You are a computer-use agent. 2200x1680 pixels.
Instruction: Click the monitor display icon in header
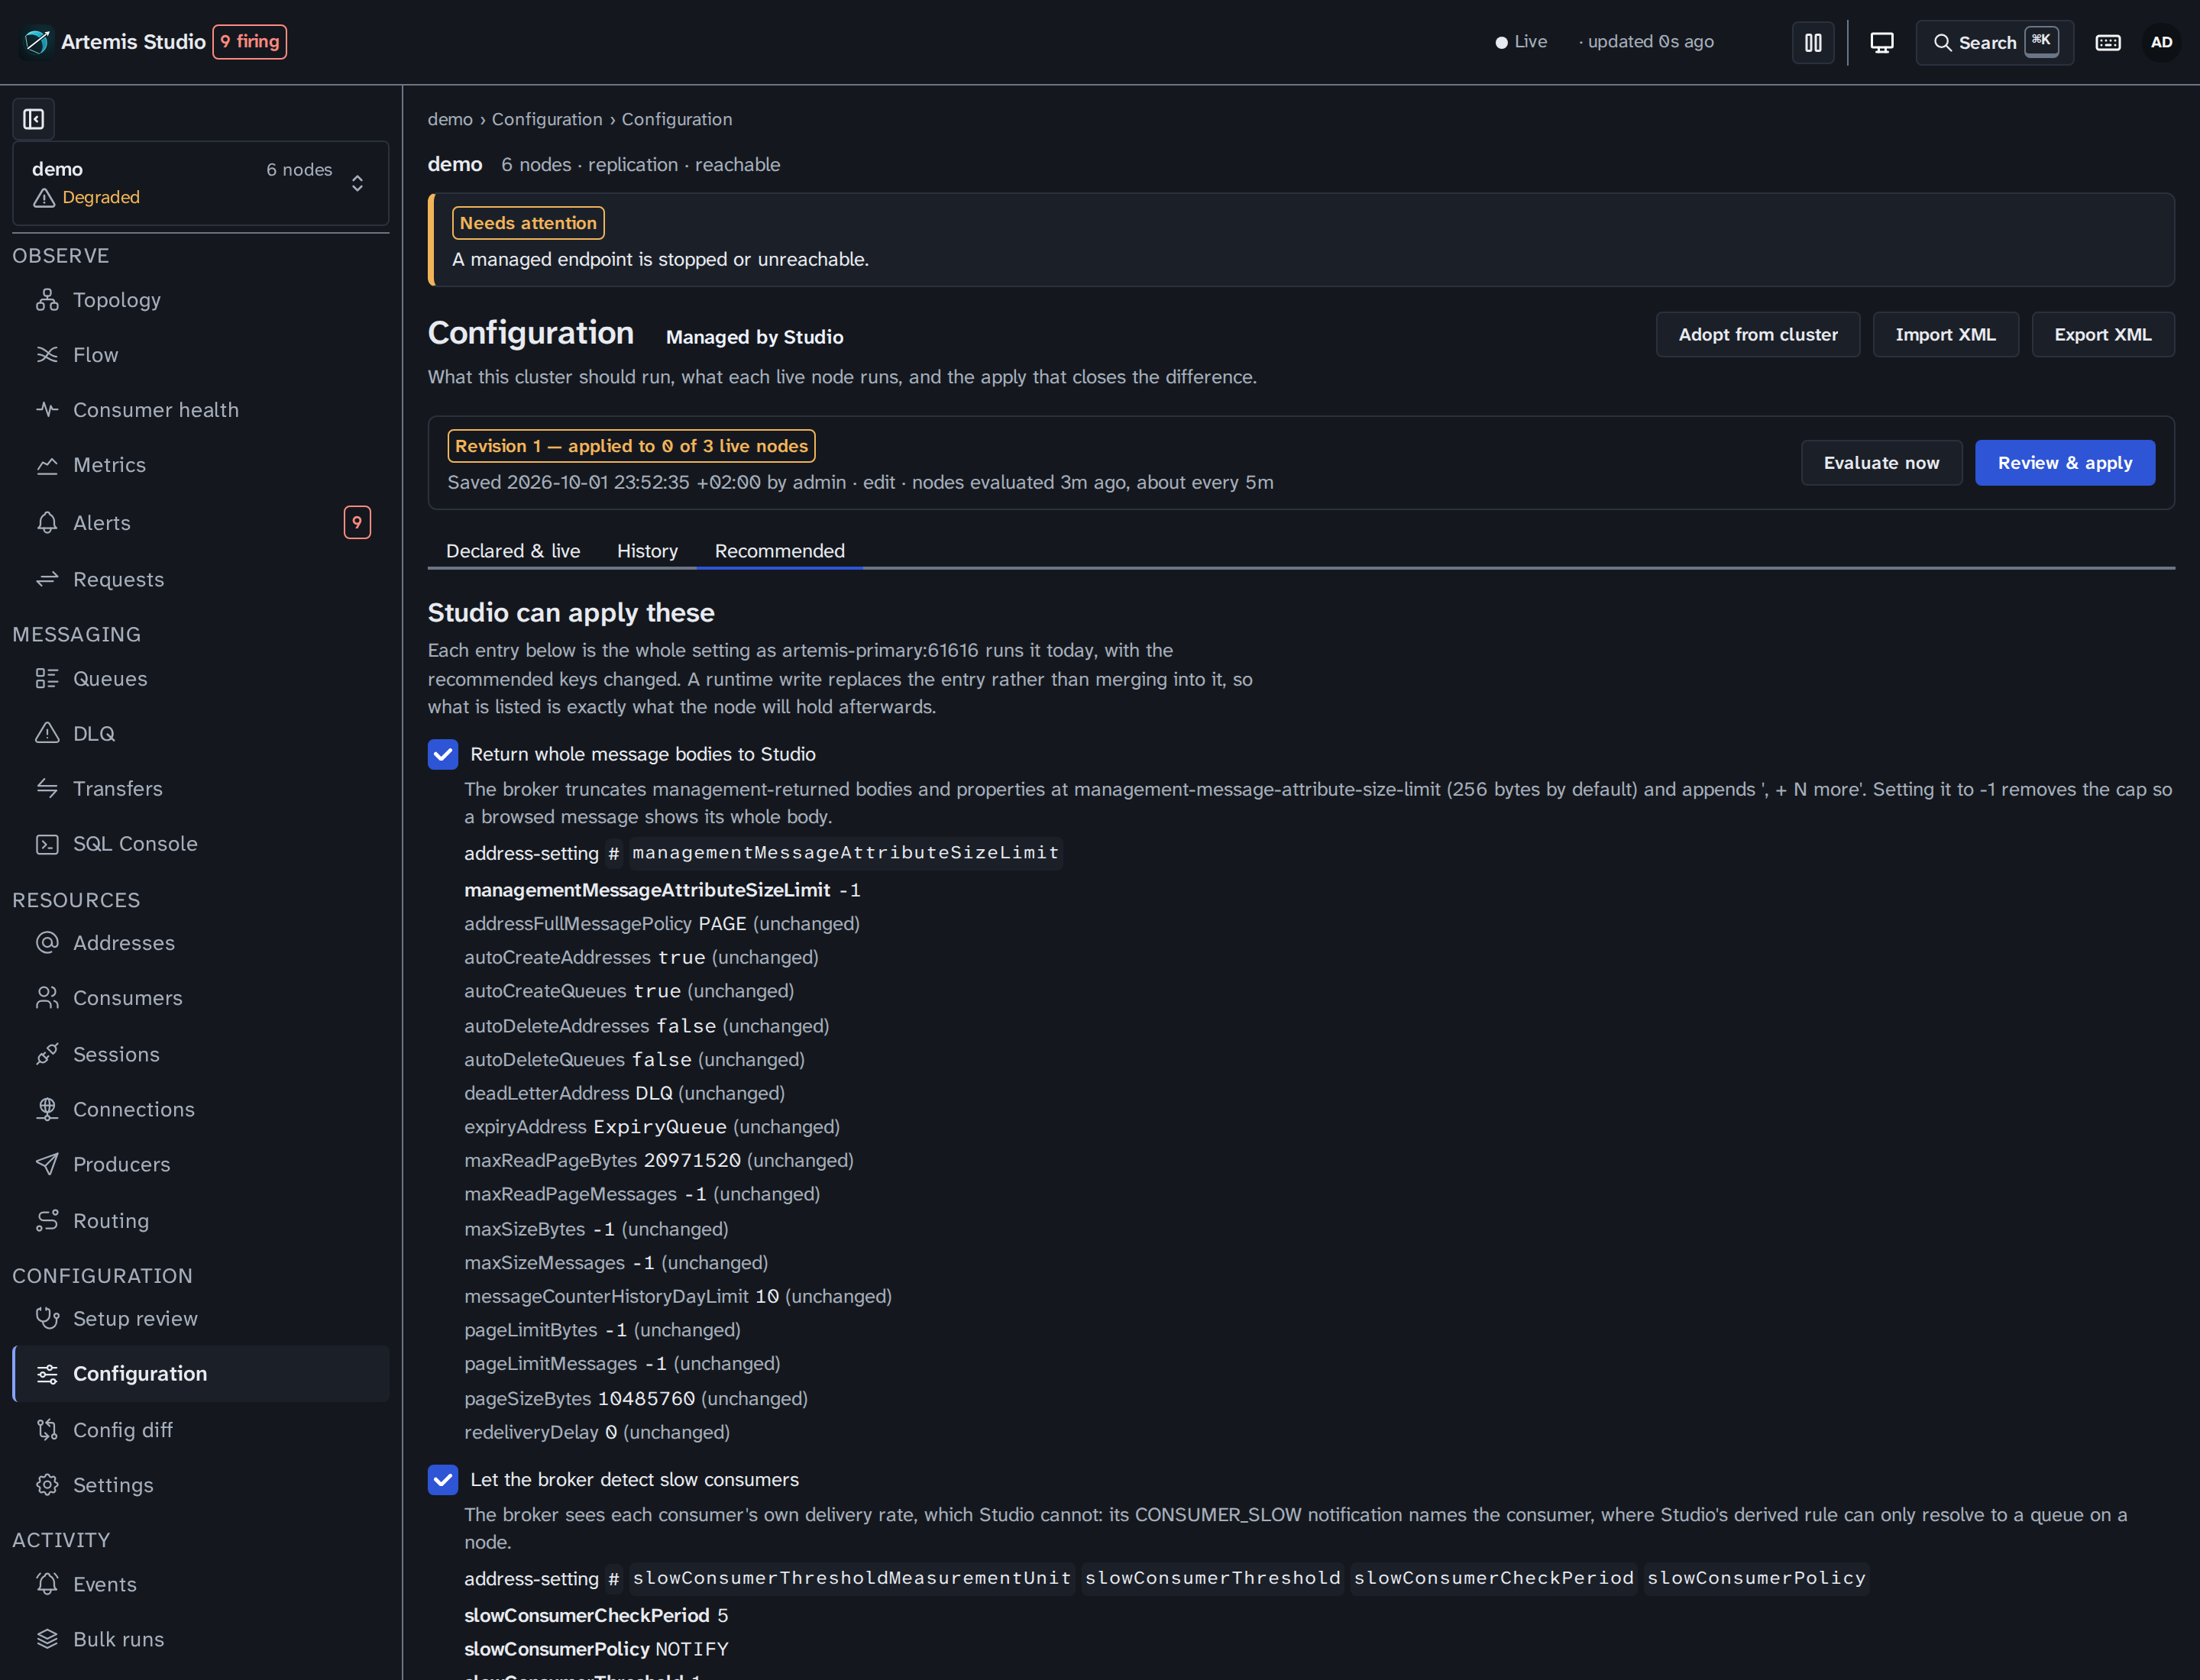(x=1882, y=42)
